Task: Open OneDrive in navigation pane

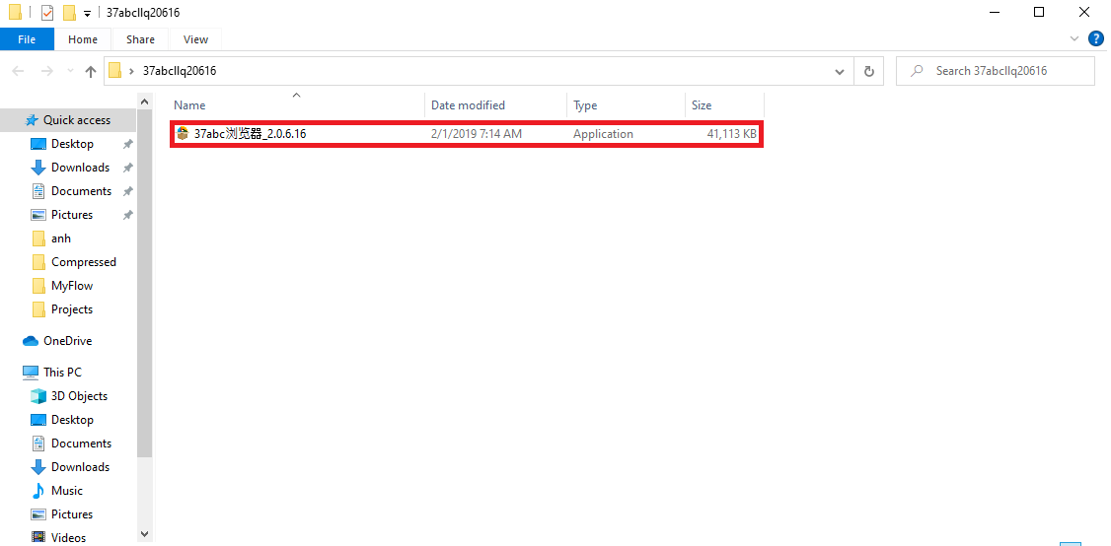Action: (x=67, y=341)
